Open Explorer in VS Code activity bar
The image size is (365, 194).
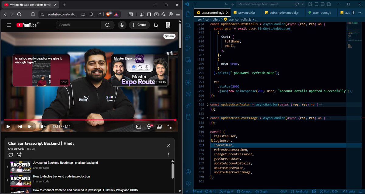click(x=188, y=14)
